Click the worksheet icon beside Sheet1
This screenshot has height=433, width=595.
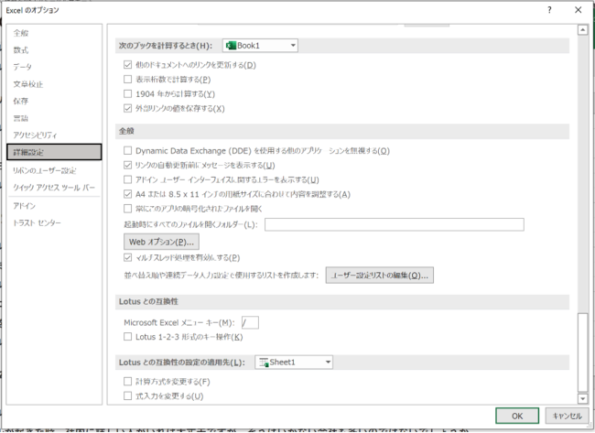[264, 363]
